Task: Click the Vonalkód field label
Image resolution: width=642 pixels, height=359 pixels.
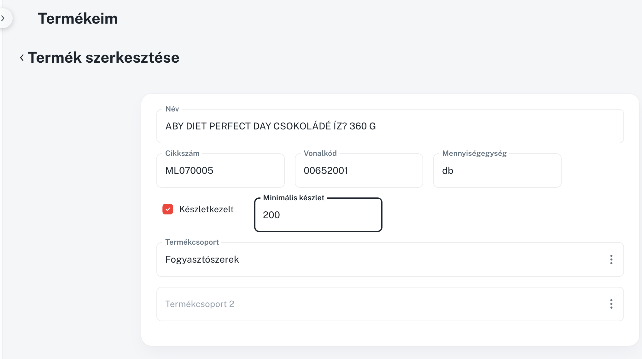Action: [320, 153]
